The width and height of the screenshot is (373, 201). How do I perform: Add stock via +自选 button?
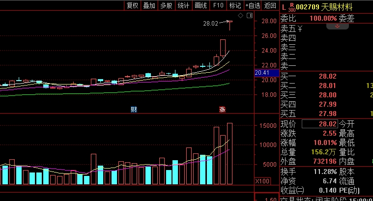coord(253,5)
